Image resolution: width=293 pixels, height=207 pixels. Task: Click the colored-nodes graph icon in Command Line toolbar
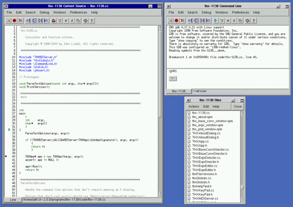[x=222, y=21]
